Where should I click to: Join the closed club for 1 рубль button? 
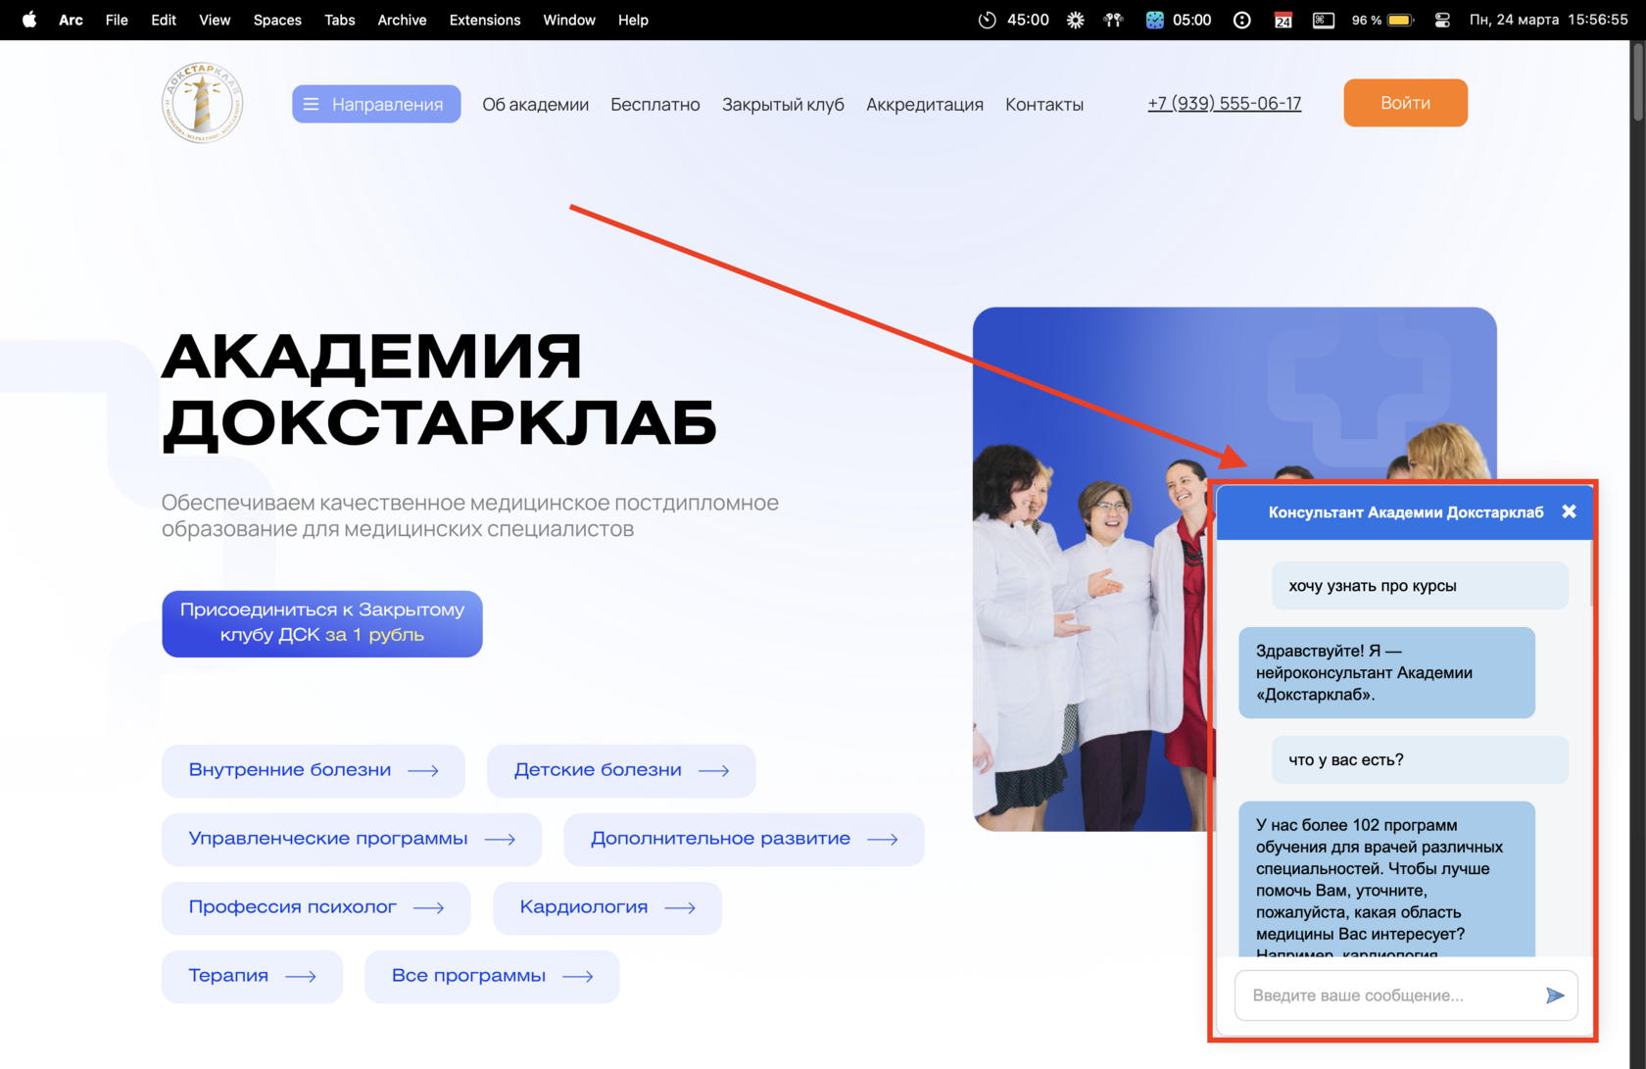pyautogui.click(x=322, y=623)
